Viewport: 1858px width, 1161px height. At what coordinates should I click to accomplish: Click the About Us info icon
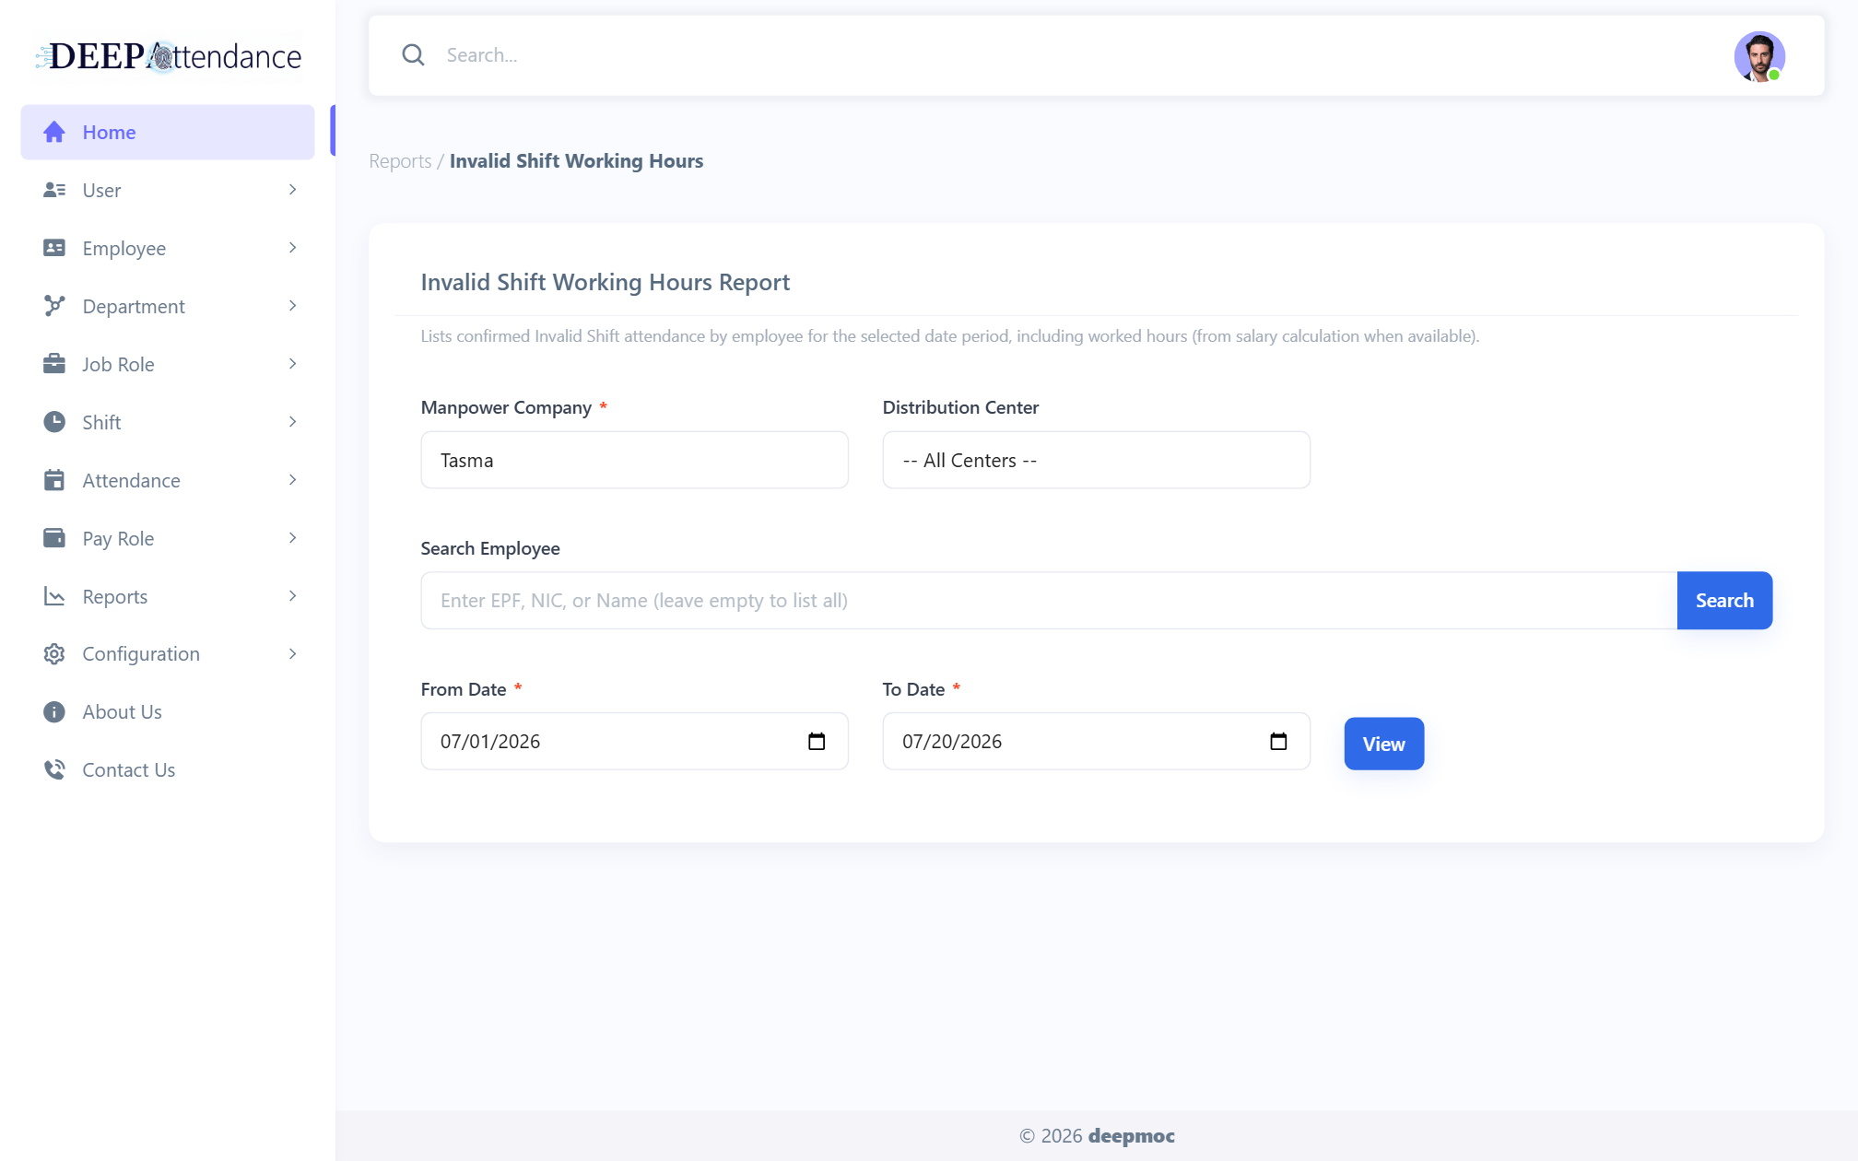point(54,712)
